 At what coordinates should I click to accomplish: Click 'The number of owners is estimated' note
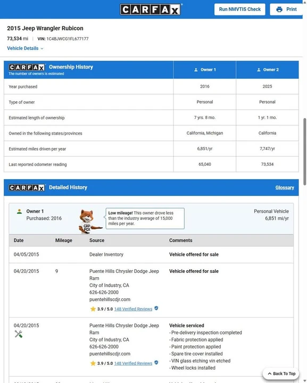(36, 74)
